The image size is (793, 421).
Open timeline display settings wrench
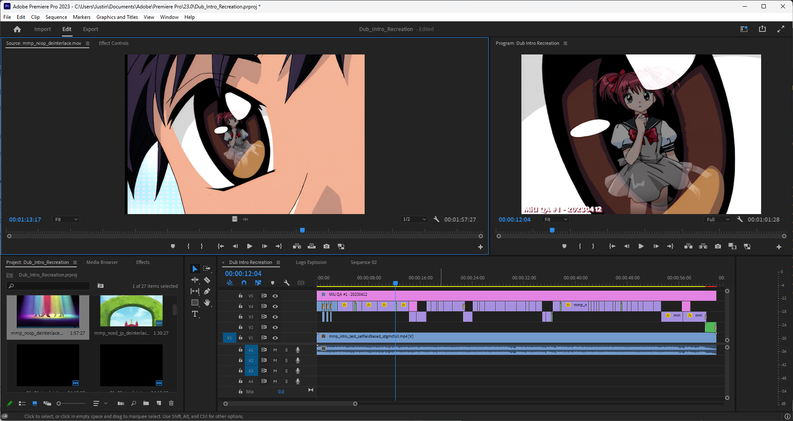tap(287, 283)
